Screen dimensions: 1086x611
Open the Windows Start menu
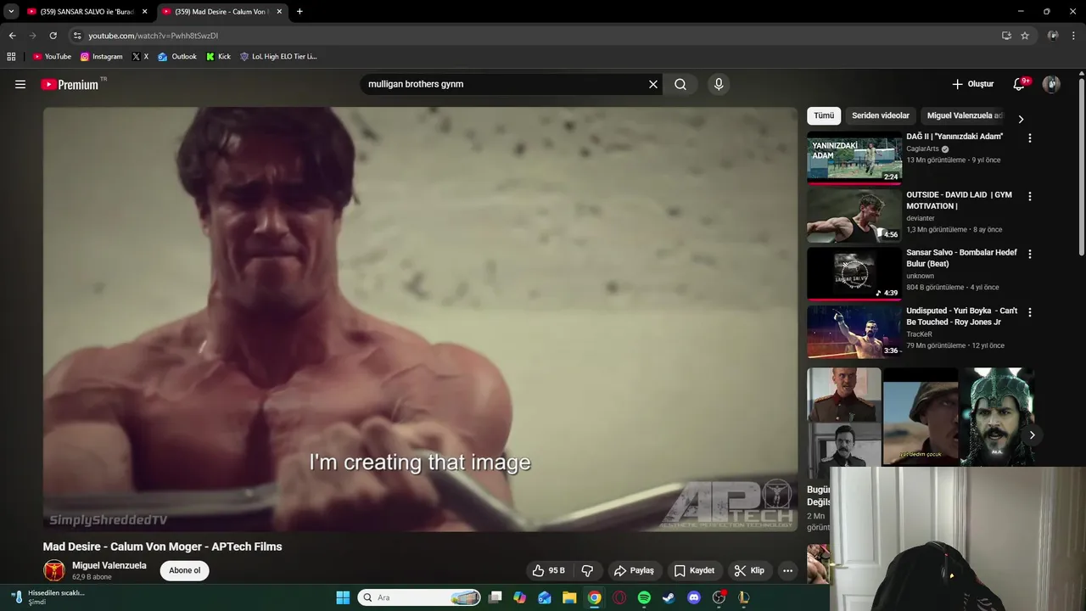point(343,597)
